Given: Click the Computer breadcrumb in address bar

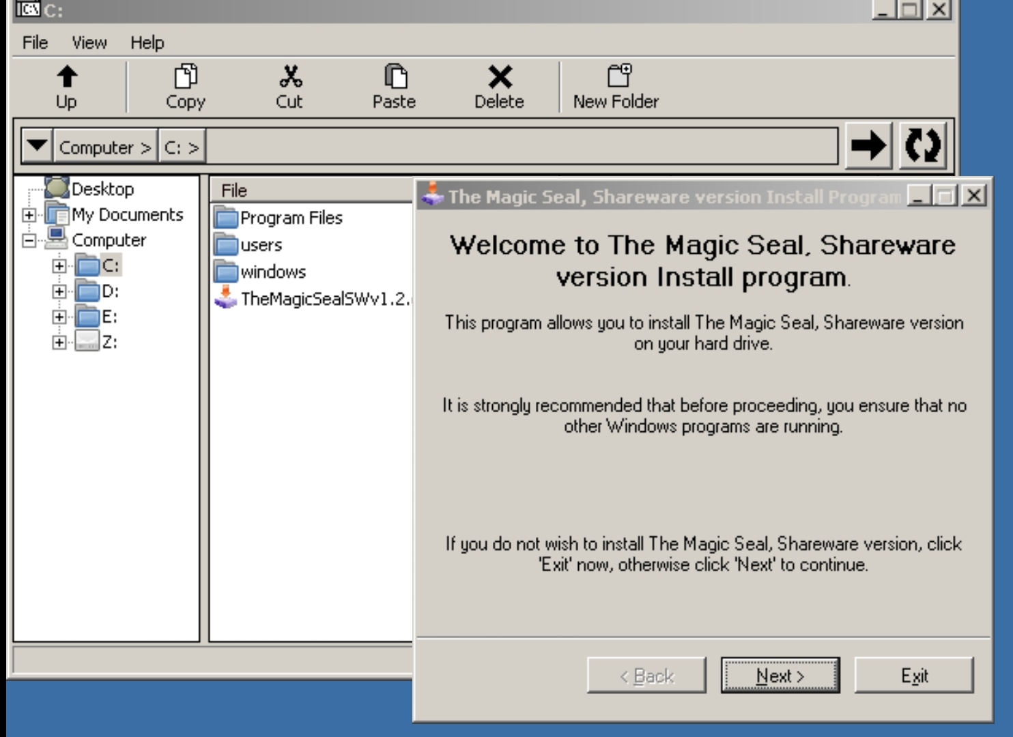Looking at the screenshot, I should [x=105, y=147].
